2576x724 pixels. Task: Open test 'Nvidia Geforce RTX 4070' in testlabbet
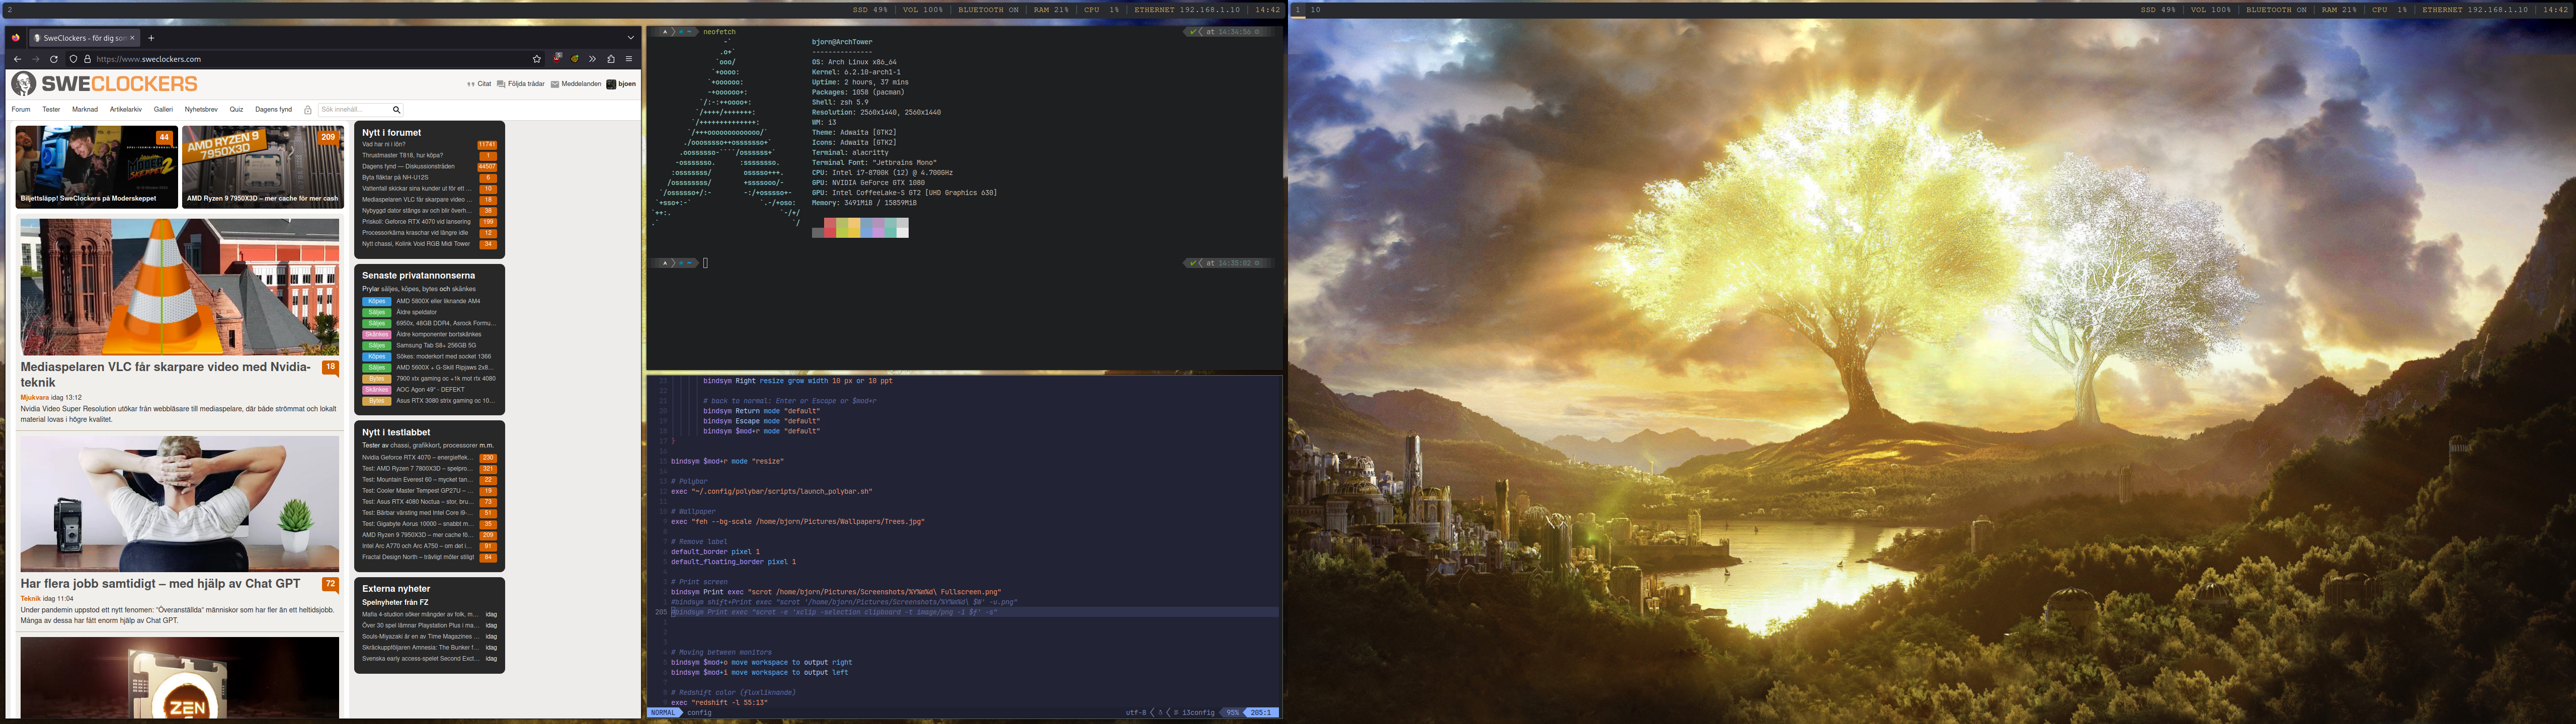417,458
